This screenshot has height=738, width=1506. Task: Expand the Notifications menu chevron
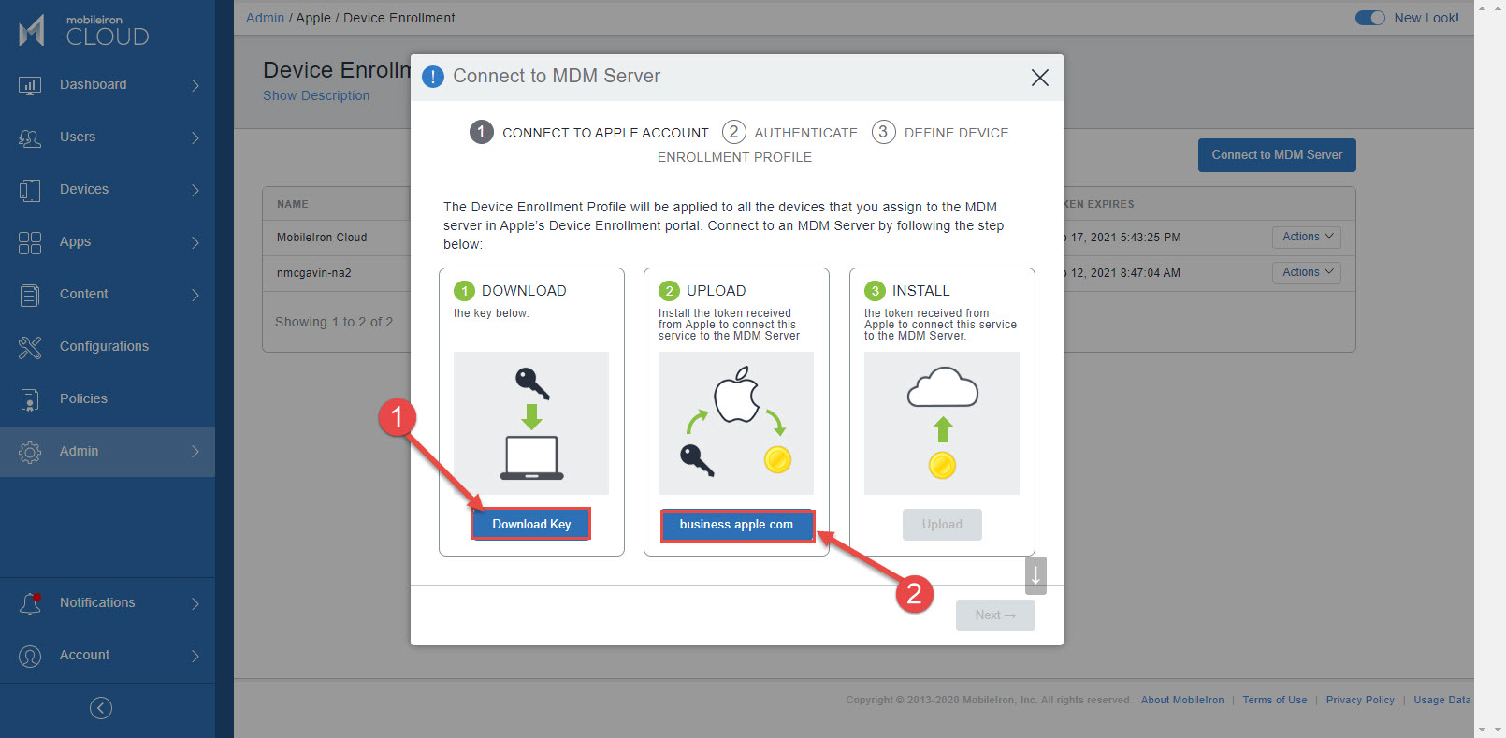[195, 603]
